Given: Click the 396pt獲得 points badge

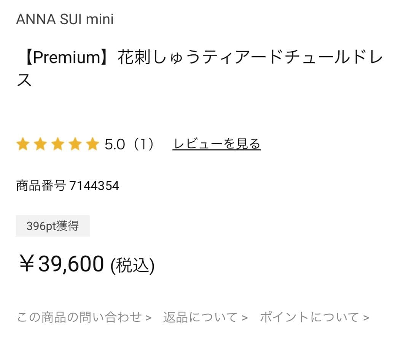Looking at the screenshot, I should pyautogui.click(x=53, y=226).
